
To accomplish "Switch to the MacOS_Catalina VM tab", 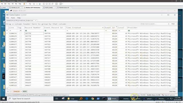I will (x=49, y=8).
